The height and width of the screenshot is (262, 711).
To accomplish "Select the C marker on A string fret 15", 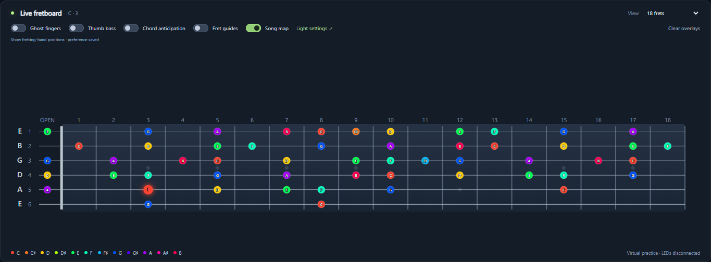I will [564, 190].
